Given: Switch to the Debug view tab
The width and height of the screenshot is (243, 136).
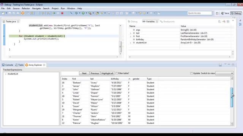Looking at the screenshot, I should coord(133,22).
